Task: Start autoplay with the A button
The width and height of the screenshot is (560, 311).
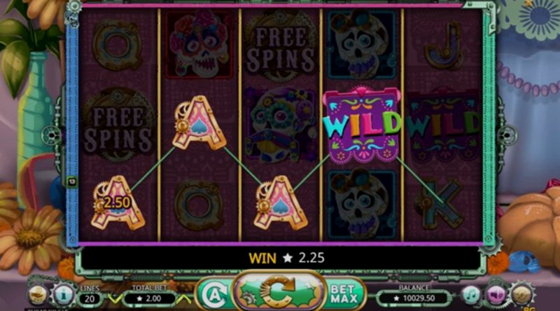Action: click(x=213, y=295)
